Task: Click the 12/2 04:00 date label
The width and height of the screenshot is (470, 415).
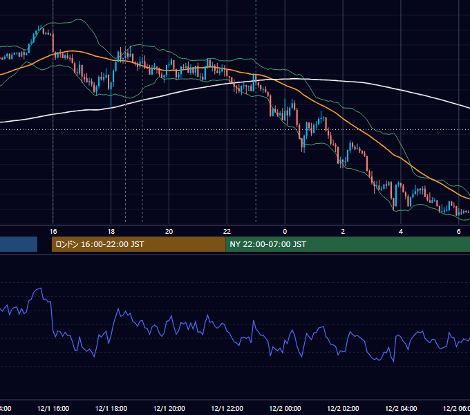Action: (x=401, y=408)
